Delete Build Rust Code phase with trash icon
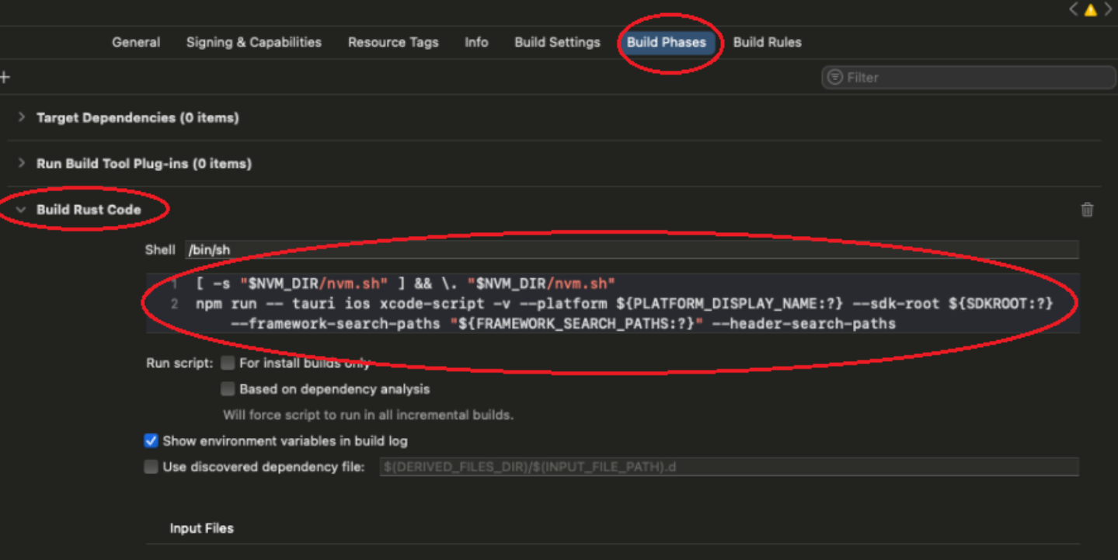Viewport: 1118px width, 560px height. (1087, 210)
